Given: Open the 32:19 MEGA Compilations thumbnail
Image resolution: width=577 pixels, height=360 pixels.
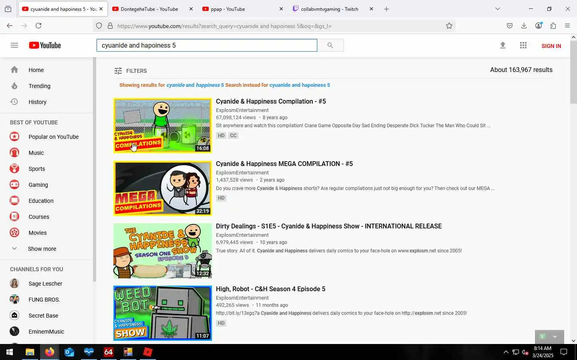Looking at the screenshot, I should pyautogui.click(x=163, y=188).
